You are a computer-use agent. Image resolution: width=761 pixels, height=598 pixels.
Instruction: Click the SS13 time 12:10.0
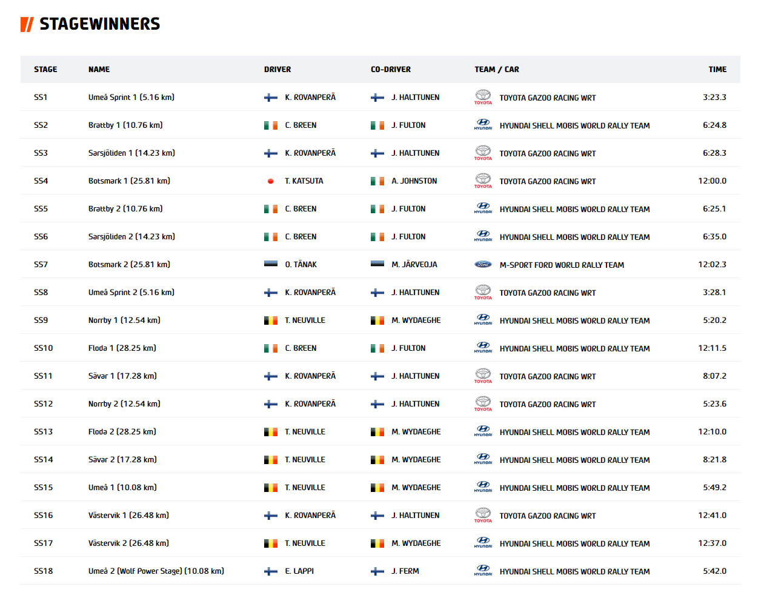coord(712,432)
